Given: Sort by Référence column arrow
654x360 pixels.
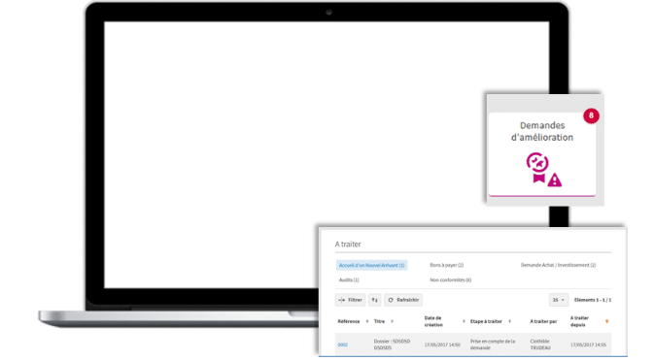Looking at the screenshot, I should [x=367, y=321].
